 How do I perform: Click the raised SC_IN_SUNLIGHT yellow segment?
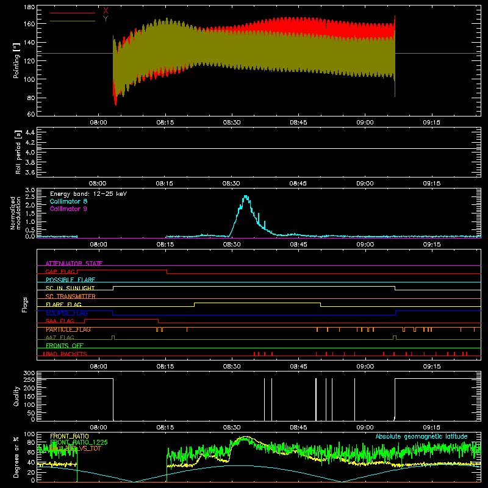point(254,286)
